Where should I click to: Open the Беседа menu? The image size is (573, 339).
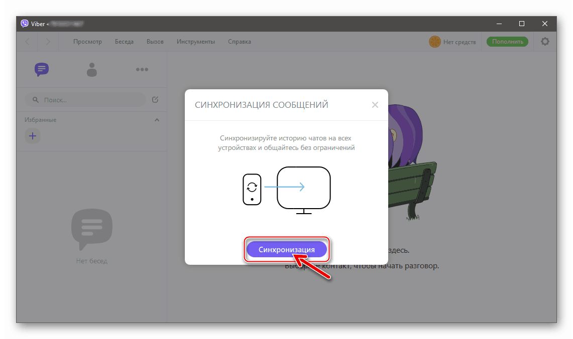[124, 42]
